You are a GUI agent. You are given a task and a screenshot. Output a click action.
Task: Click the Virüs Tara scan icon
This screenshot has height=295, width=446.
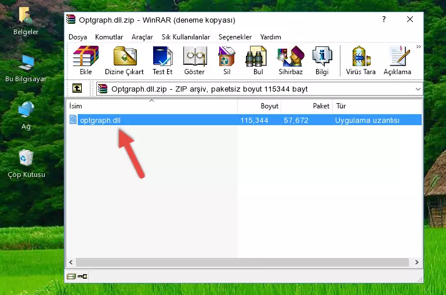361,60
